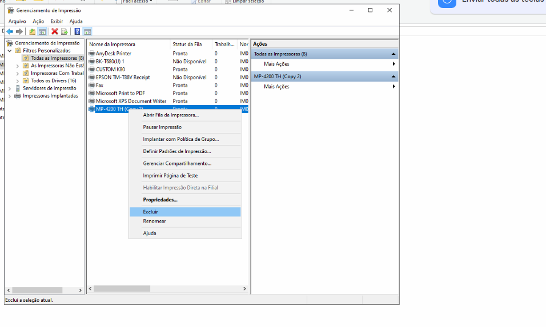Expand the Impressoras Implantadas tree node
The height and width of the screenshot is (327, 546).
pyautogui.click(x=10, y=96)
